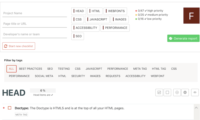This screenshot has width=200, height=120.
Task: Check all items in HEAD section
Action: point(159,92)
